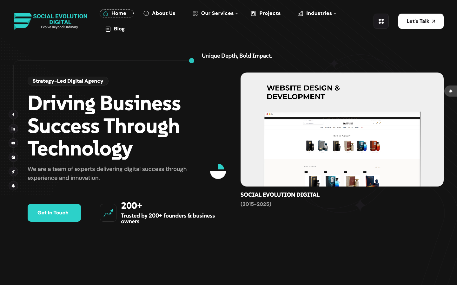Open the four-dot grid menu icon

pyautogui.click(x=381, y=21)
